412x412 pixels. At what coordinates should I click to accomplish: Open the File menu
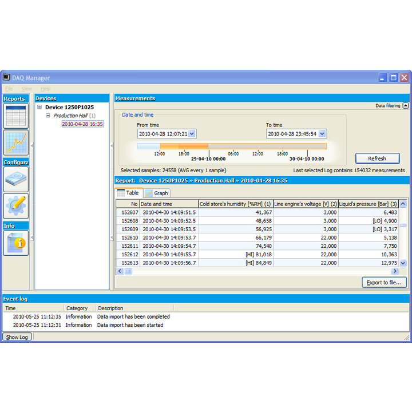tap(9, 89)
